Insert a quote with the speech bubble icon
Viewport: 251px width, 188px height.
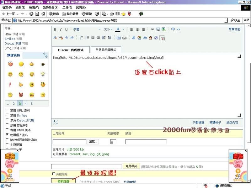(x=173, y=29)
